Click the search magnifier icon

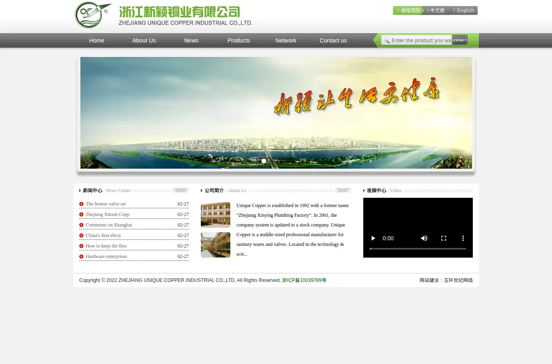387,40
